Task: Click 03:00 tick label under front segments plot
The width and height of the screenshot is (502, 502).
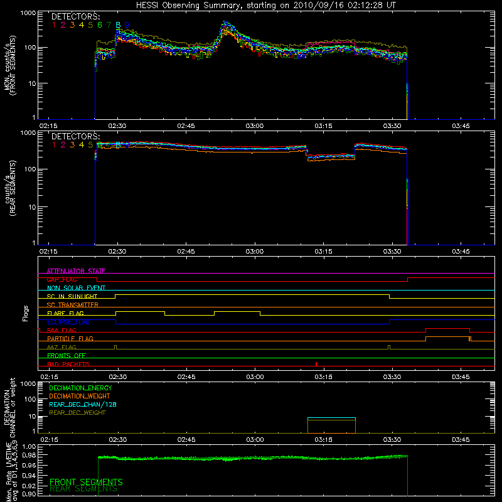Action: [x=255, y=126]
